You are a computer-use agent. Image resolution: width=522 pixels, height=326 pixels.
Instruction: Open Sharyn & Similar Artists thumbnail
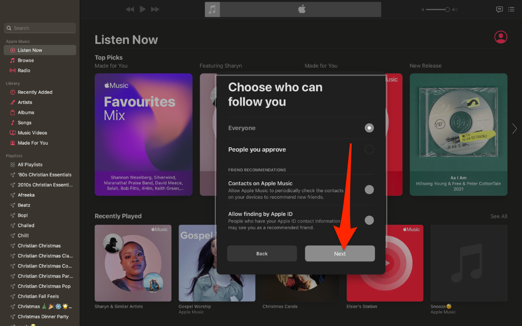(133, 263)
